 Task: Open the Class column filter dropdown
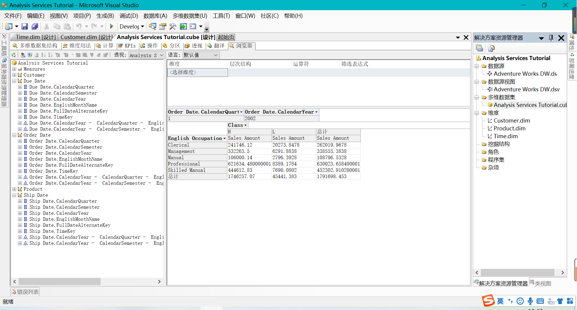(x=246, y=125)
